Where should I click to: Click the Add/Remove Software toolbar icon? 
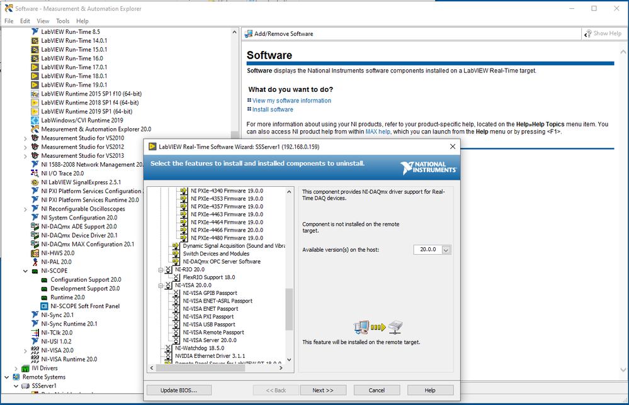coord(248,33)
